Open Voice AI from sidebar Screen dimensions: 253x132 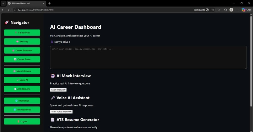tap(22, 80)
